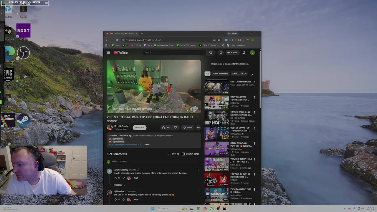
Task: Click the Chrome icon in the taskbar
Action: [199, 208]
